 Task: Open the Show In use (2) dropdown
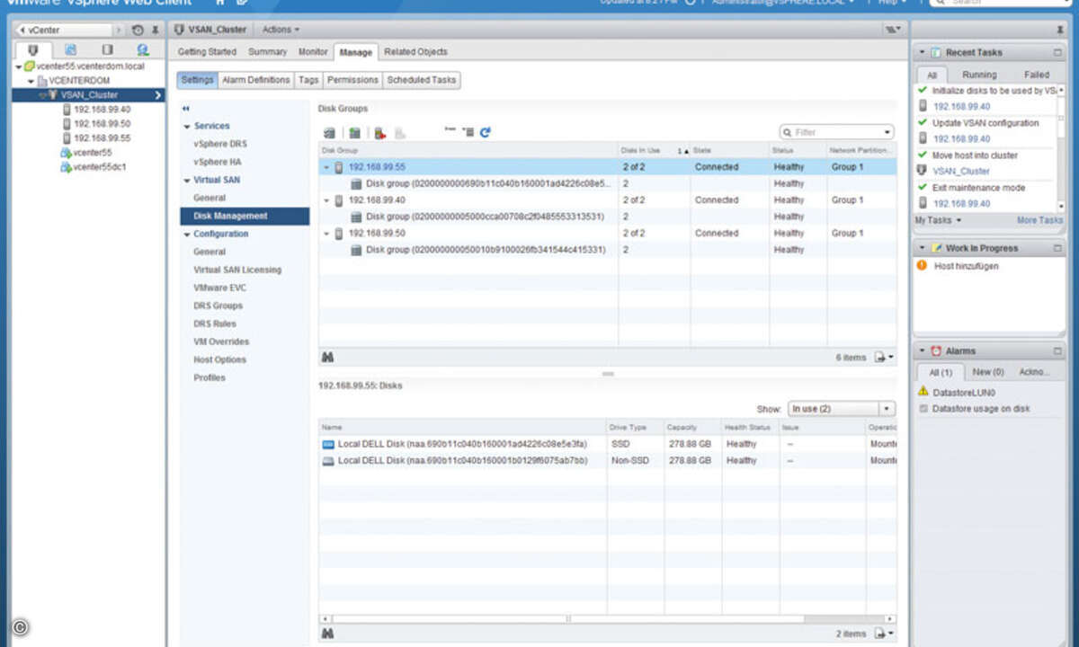(x=842, y=409)
